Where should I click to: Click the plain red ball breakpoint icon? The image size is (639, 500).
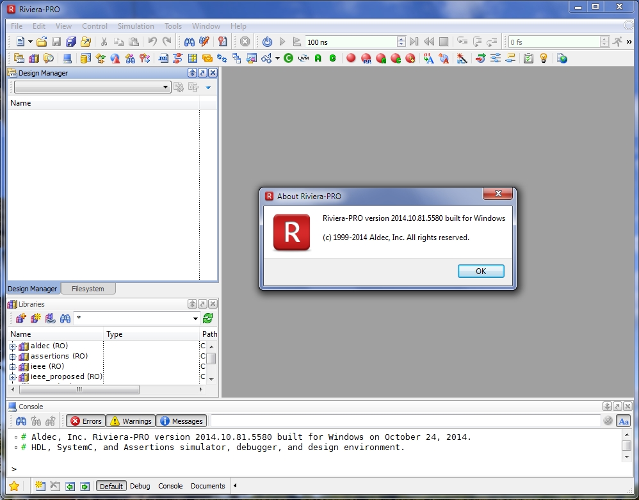pyautogui.click(x=350, y=58)
